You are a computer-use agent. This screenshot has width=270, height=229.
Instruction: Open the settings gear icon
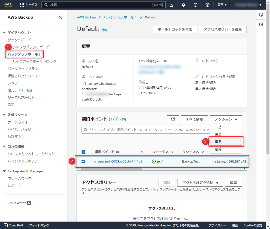(x=208, y=5)
